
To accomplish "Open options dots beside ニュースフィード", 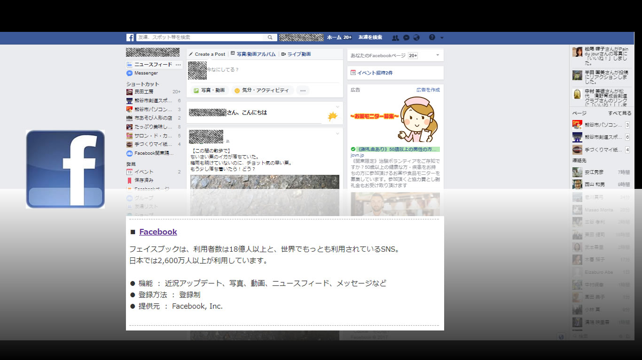I will pyautogui.click(x=178, y=64).
